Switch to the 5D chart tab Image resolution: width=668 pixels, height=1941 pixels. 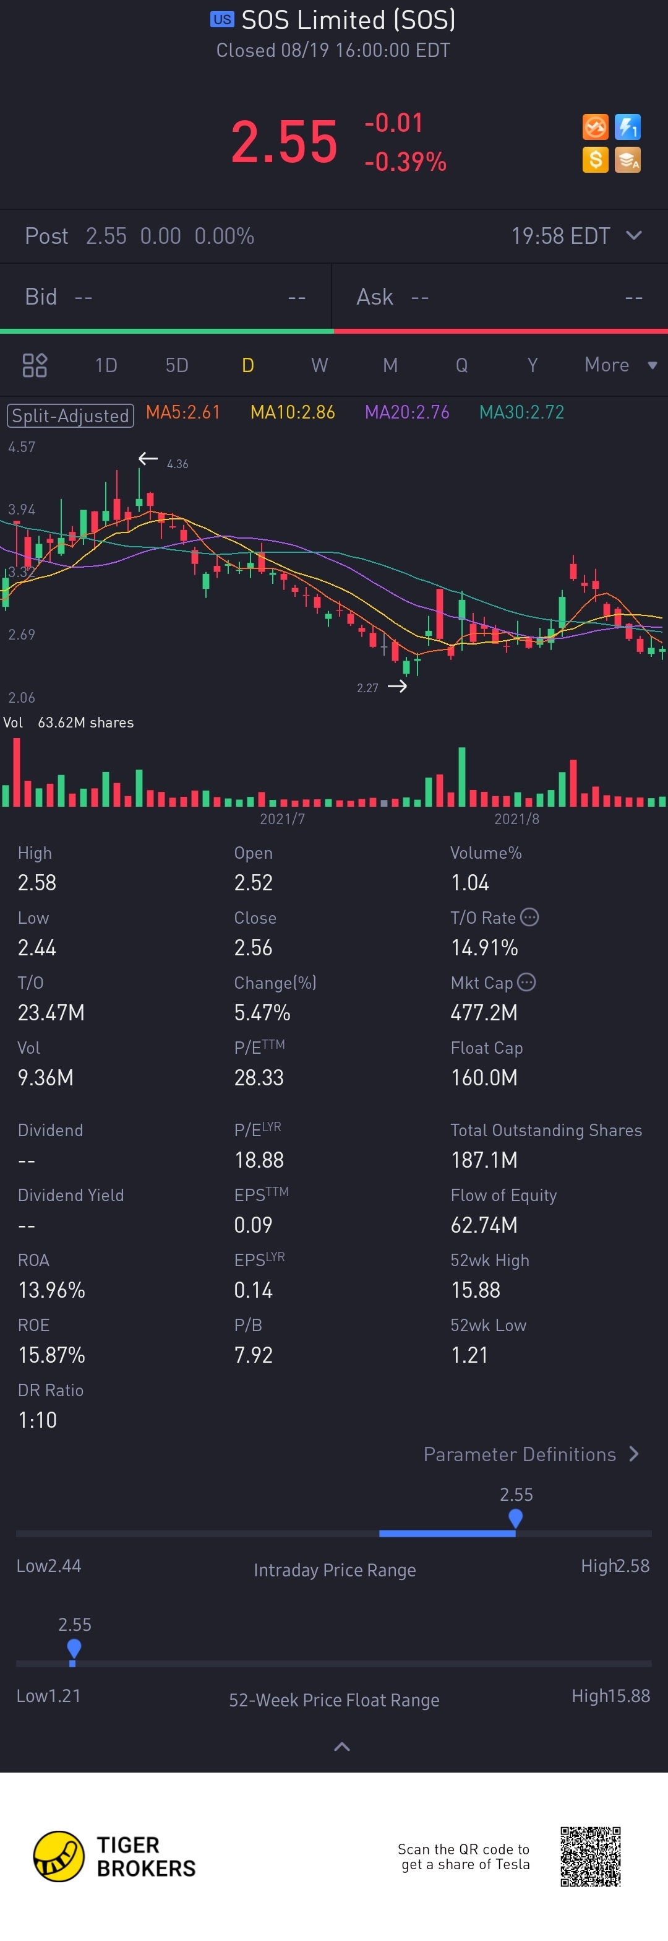[x=177, y=365]
